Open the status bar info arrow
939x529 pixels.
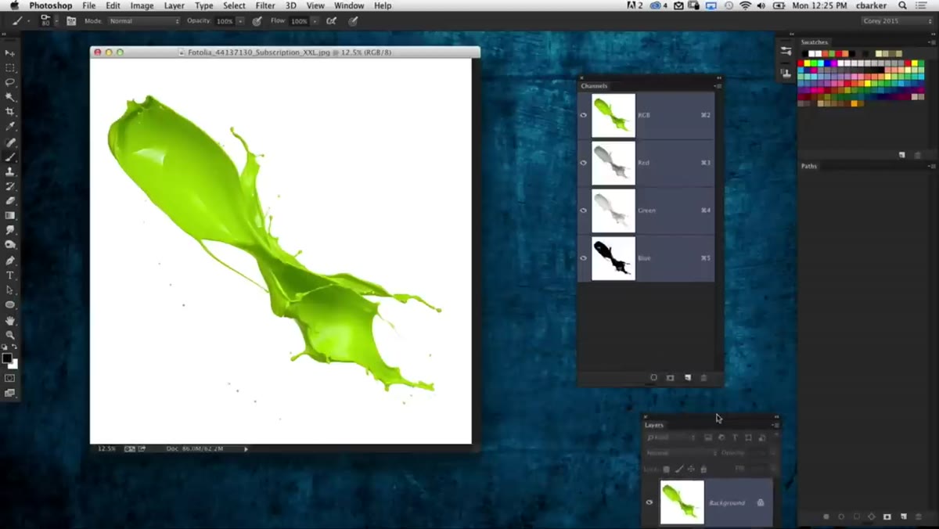coord(246,449)
